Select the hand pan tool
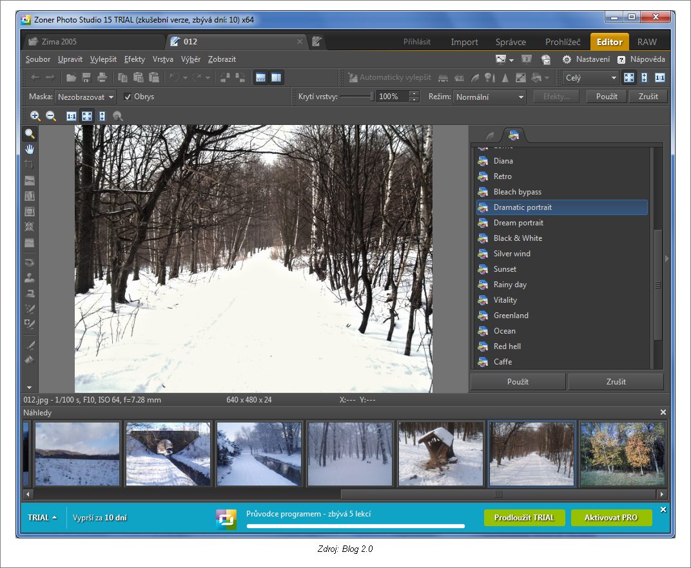This screenshot has height=568, width=691. [x=30, y=149]
